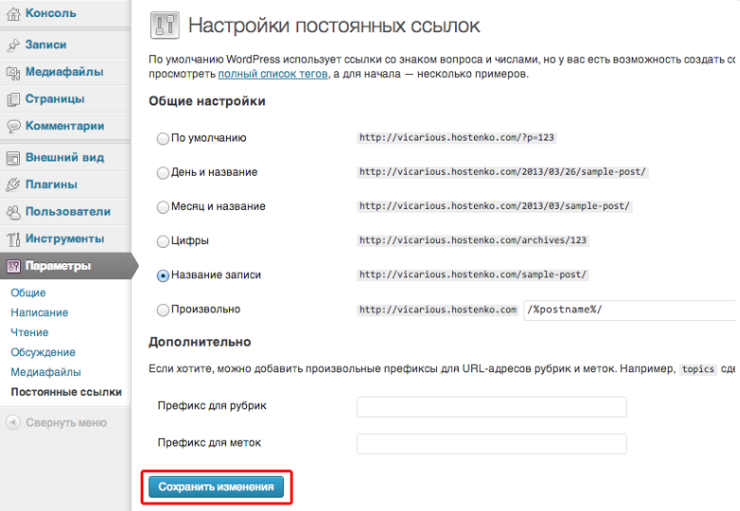740x511 pixels.
Task: Click the archives/123 example URL
Action: click(473, 240)
